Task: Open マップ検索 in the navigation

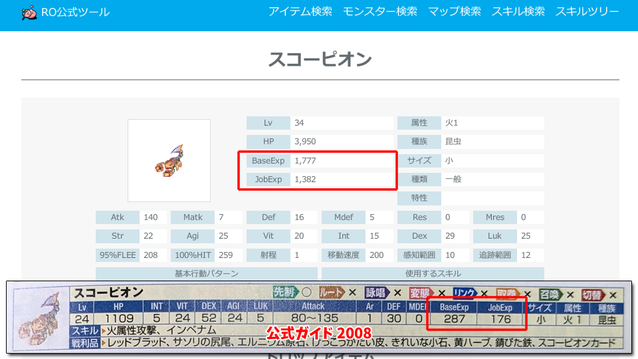Action: click(455, 12)
